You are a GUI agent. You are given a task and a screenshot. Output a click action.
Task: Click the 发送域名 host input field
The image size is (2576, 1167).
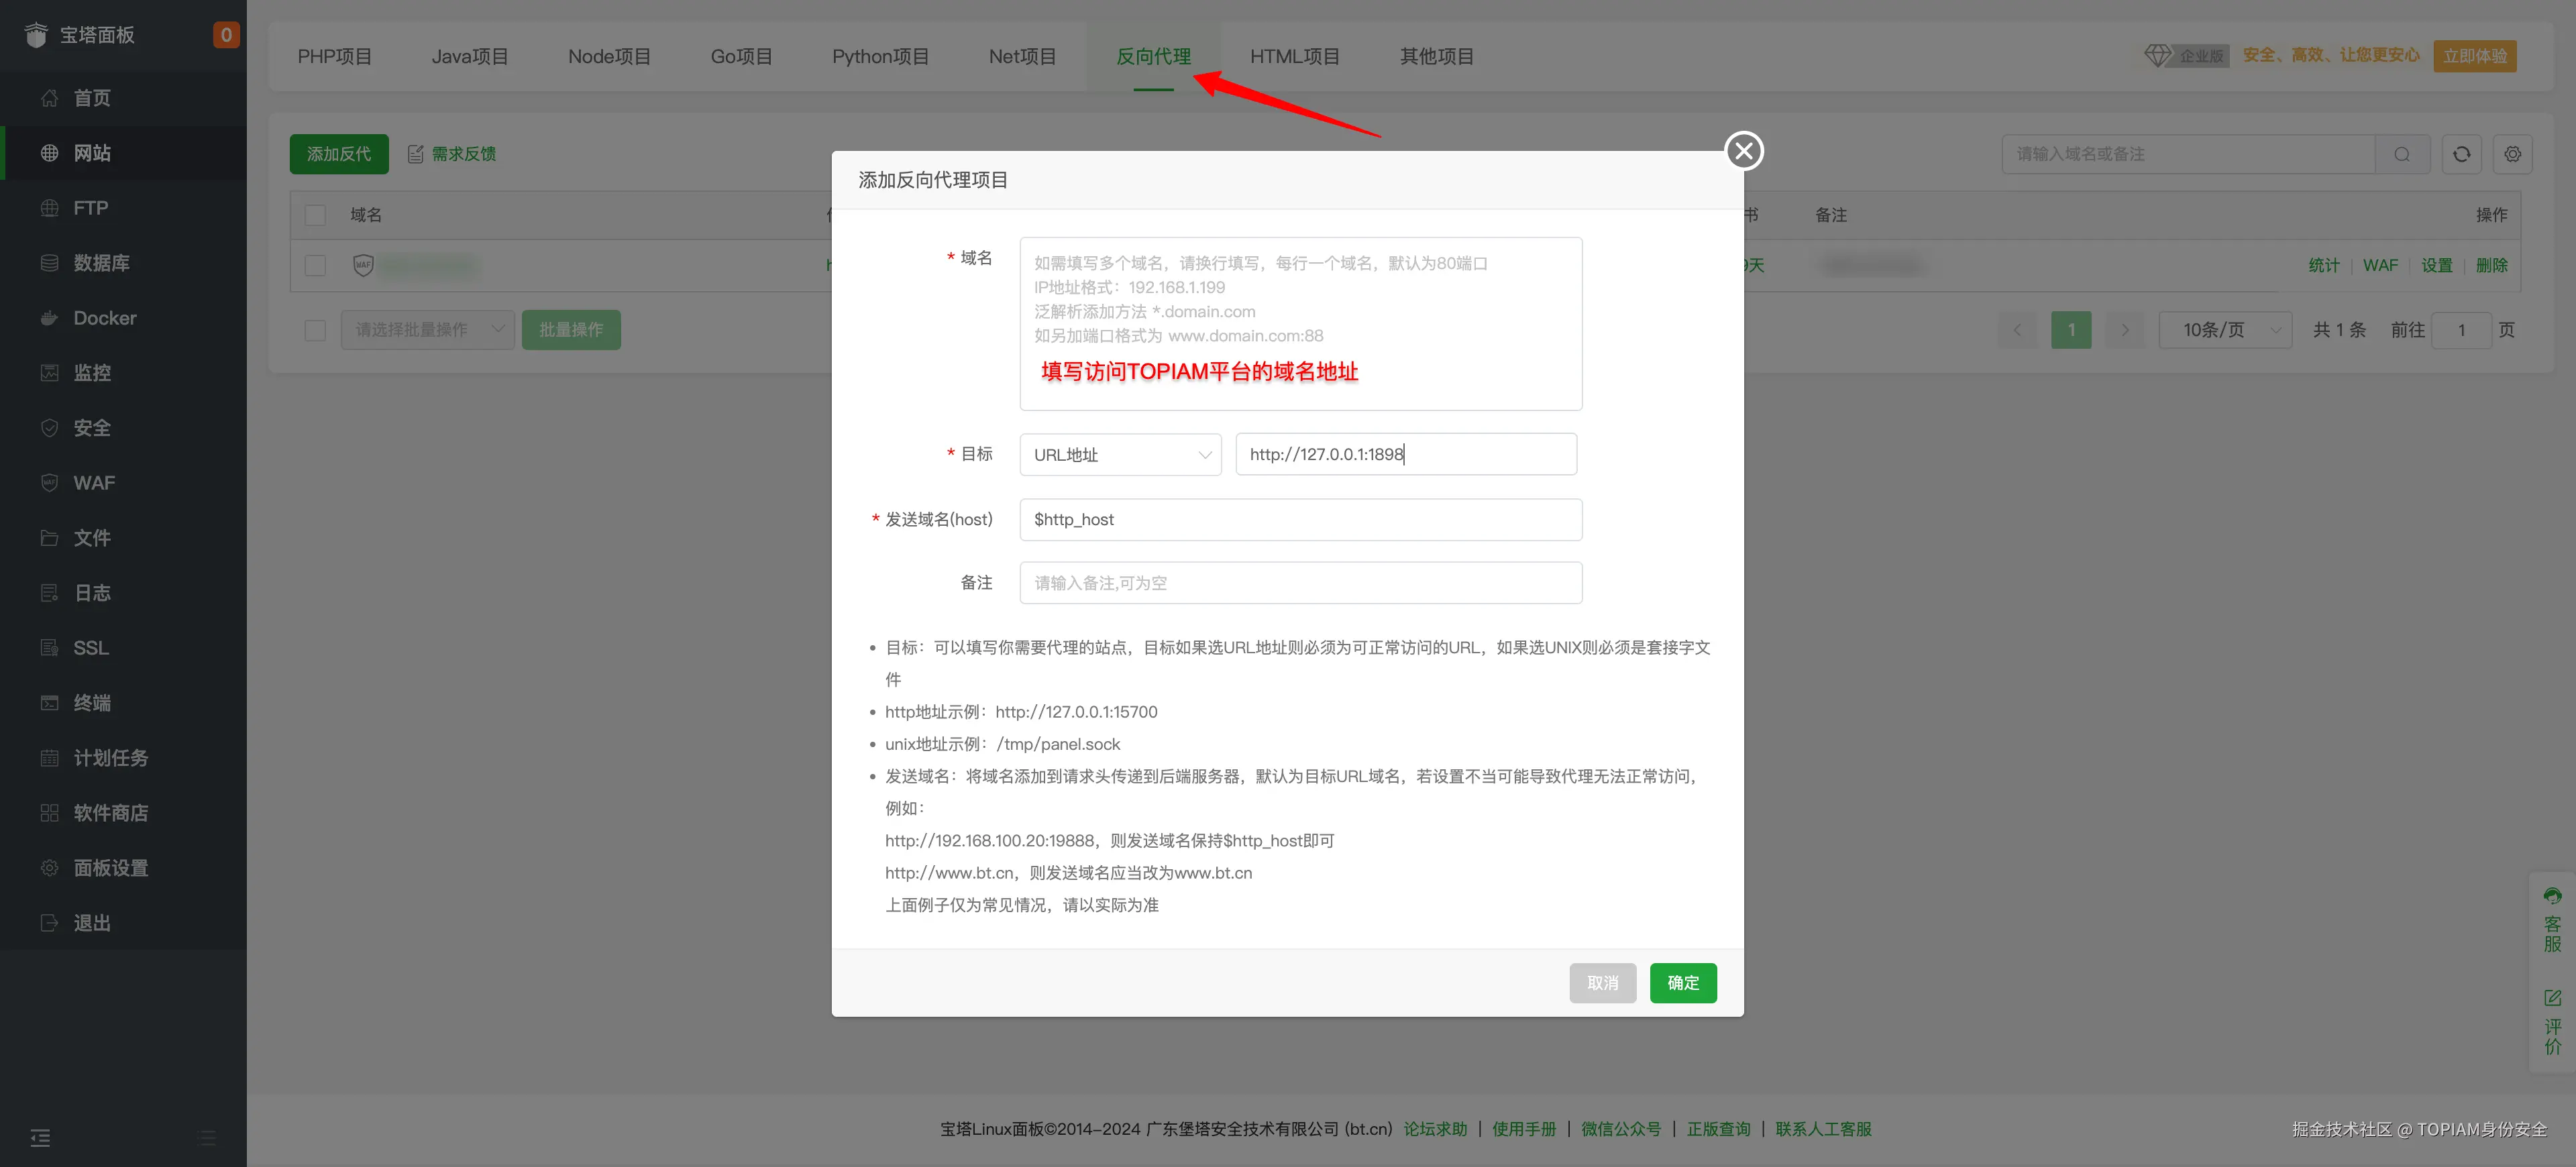click(1300, 520)
